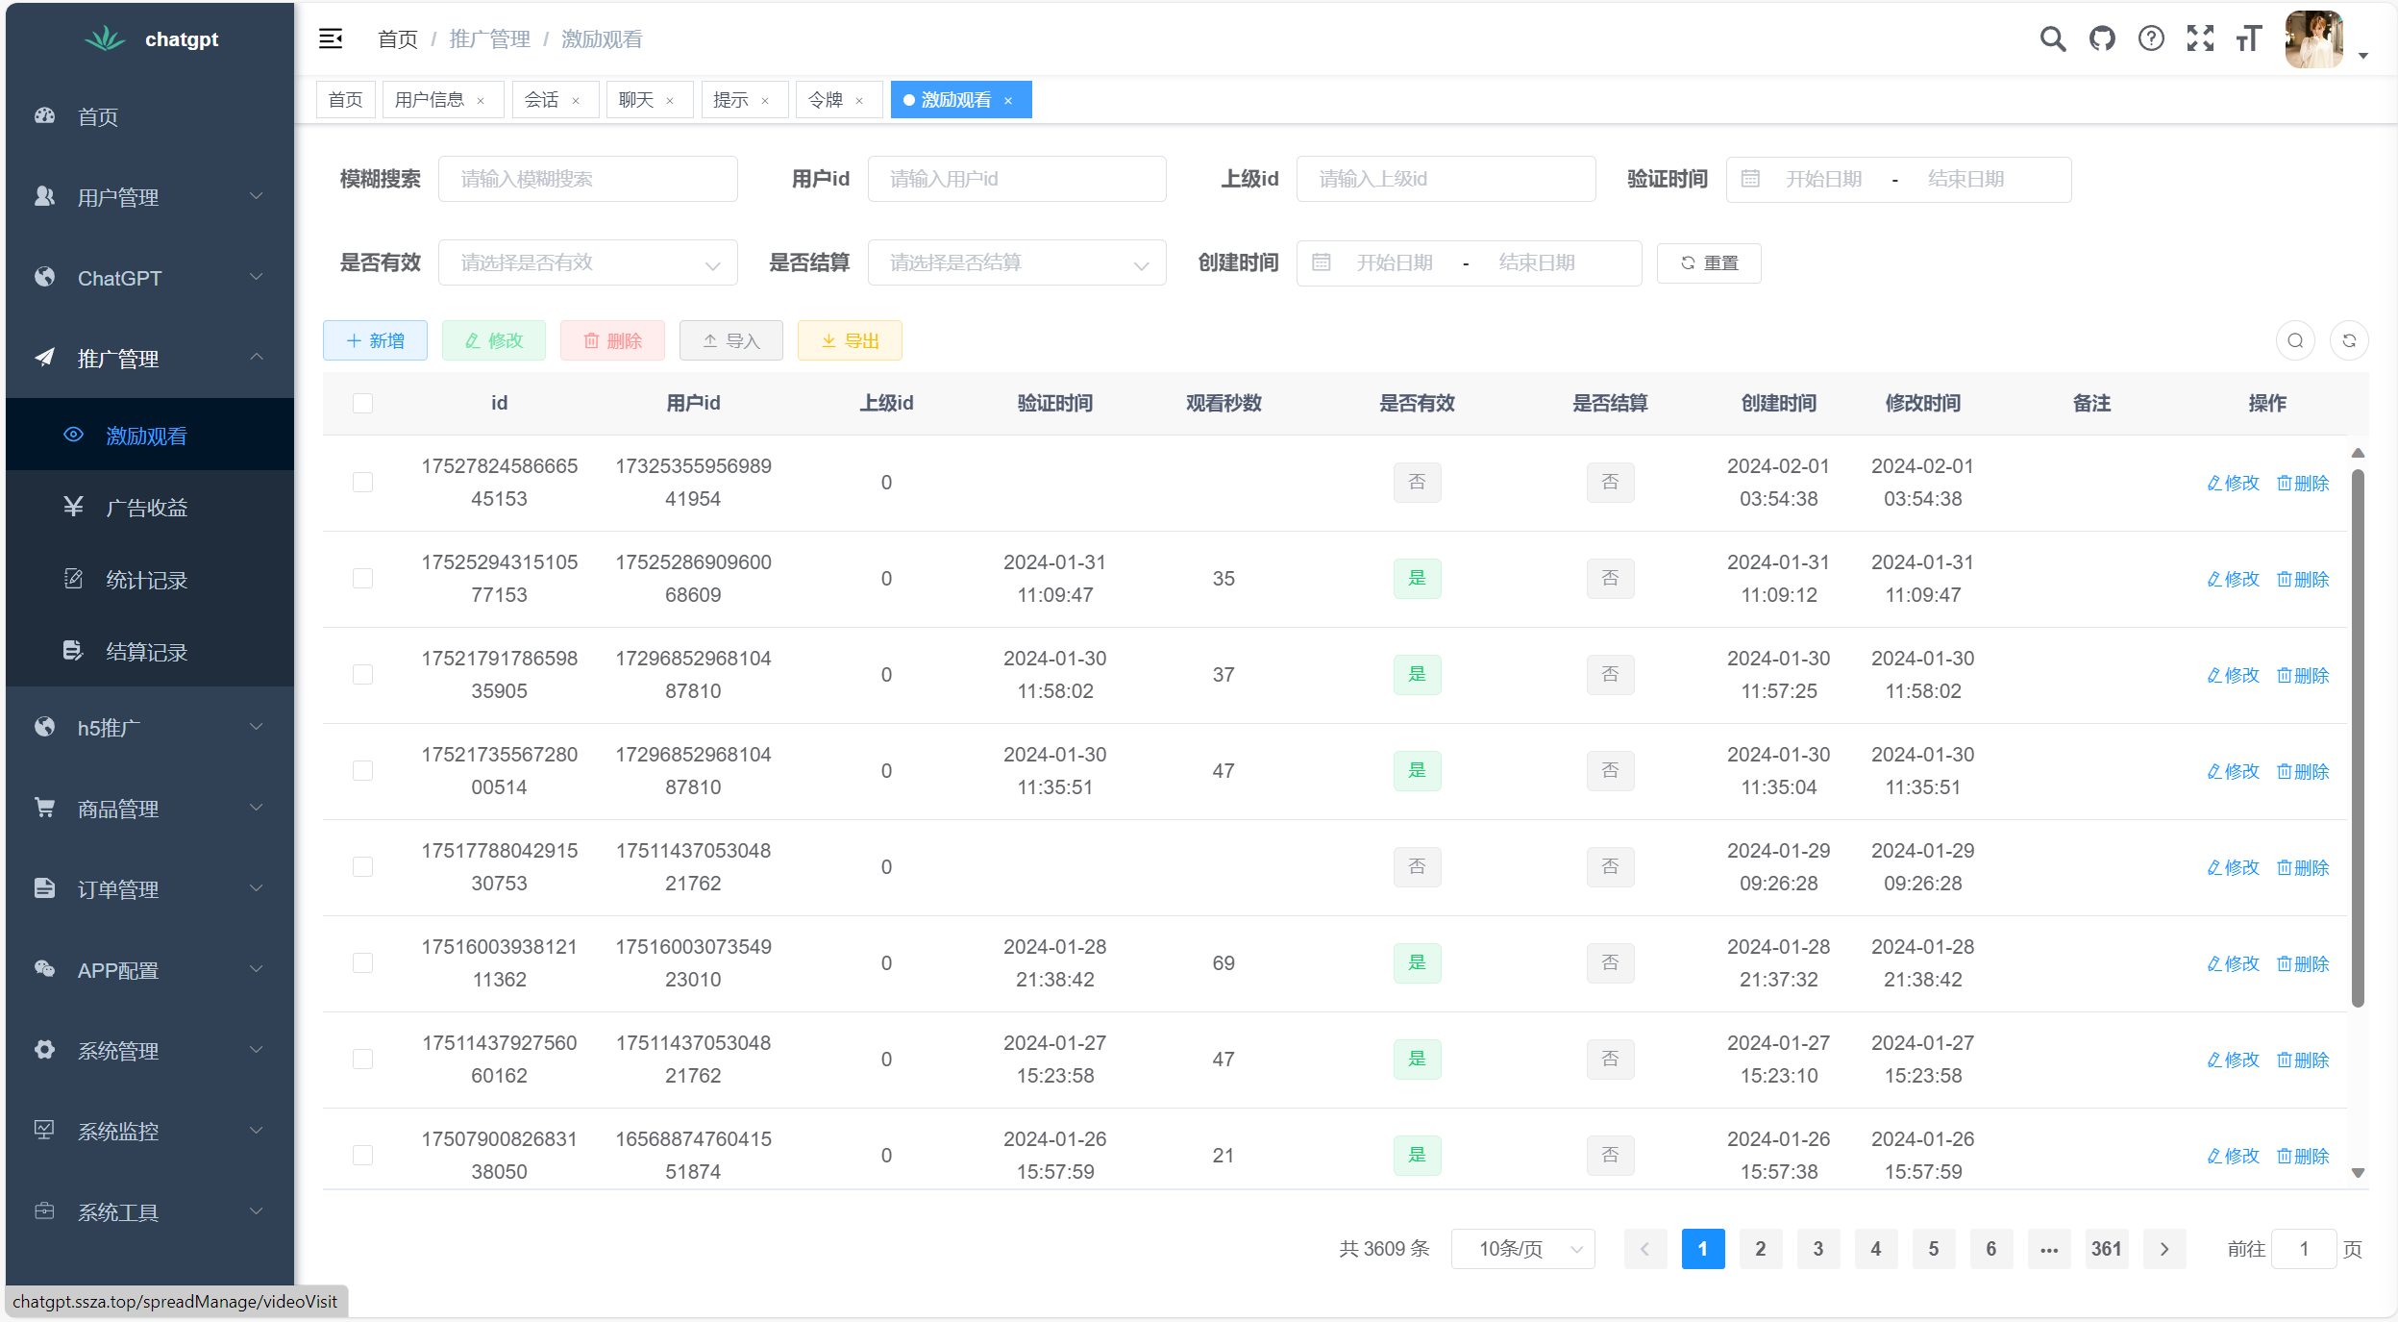2398x1322 pixels.
Task: Expand the 订单管理 sidebar menu
Action: pos(150,889)
